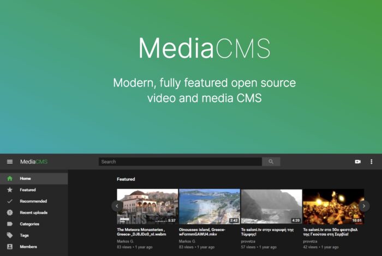Select Home in the sidebar
This screenshot has width=382, height=256.
pyautogui.click(x=34, y=179)
